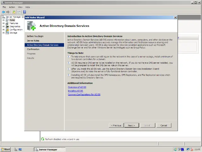Click the volume tray icon with red mark
202x152 pixels.
pos(192,149)
